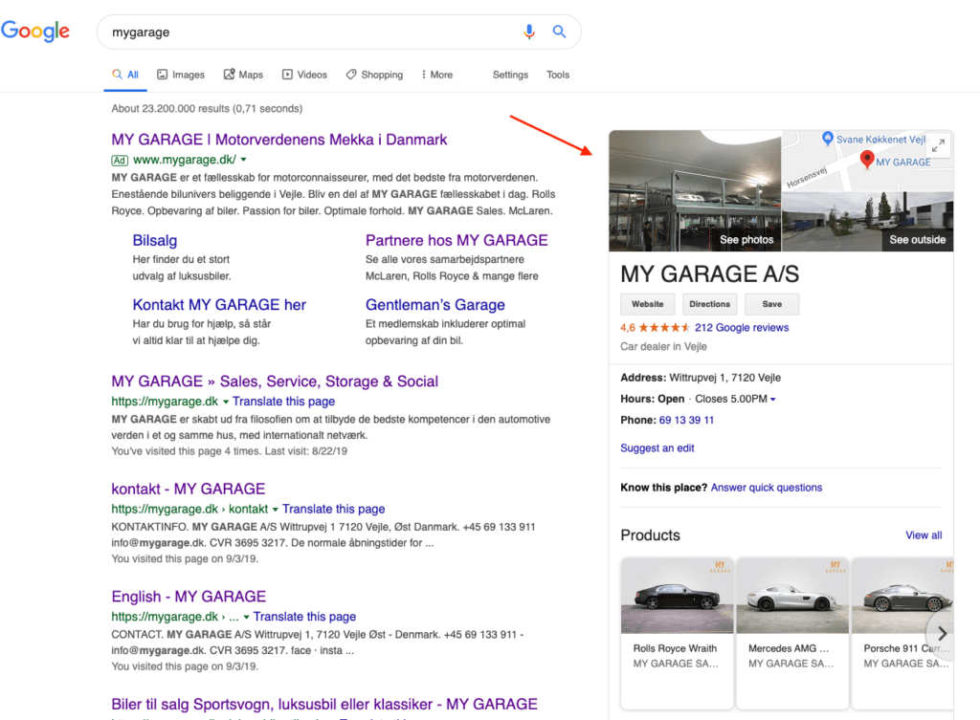The width and height of the screenshot is (980, 720).
Task: Click Suggest an edit
Action: [x=657, y=448]
